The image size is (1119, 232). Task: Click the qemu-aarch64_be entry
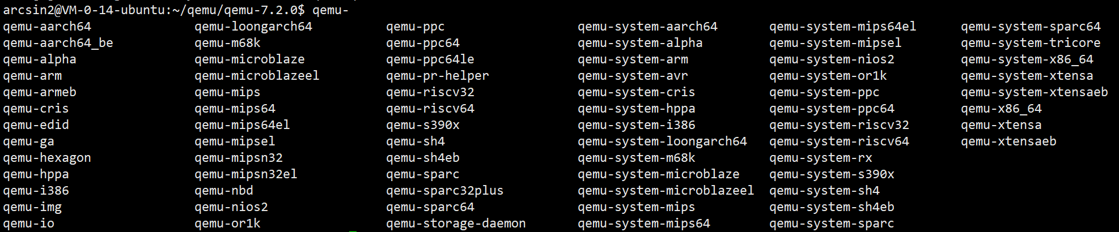point(58,43)
